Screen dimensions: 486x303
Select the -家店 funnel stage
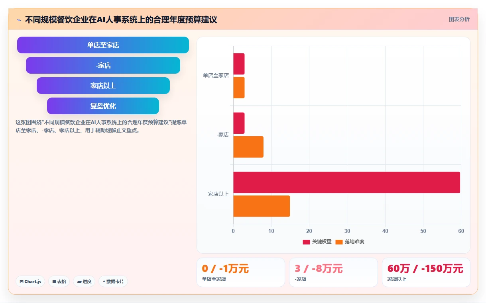click(103, 65)
